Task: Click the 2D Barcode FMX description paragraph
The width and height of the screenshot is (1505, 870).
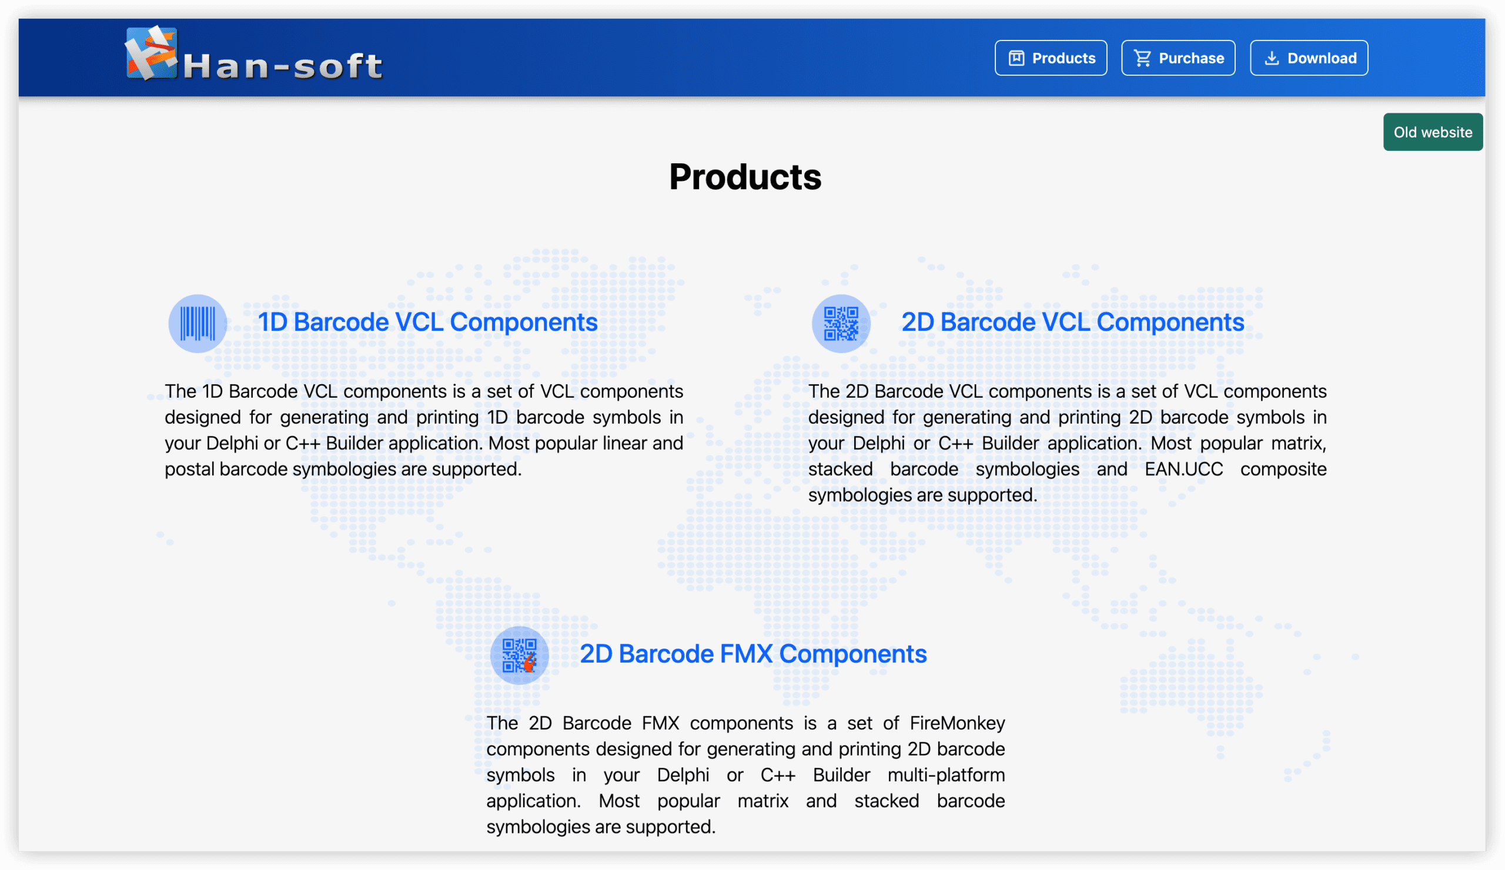Action: point(746,774)
